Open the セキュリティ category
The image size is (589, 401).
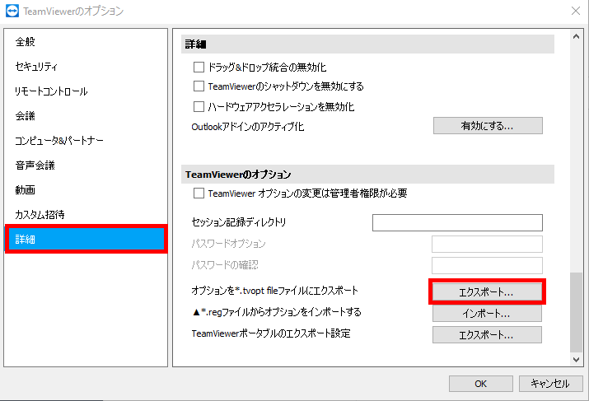(x=36, y=67)
